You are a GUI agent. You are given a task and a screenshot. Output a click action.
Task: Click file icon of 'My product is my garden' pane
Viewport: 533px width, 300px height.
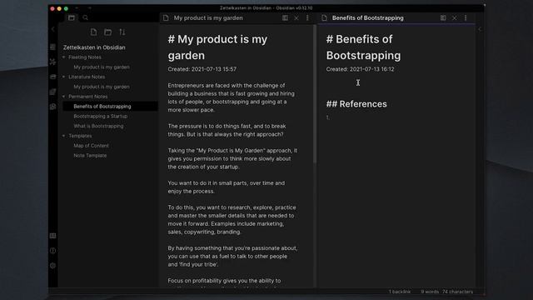166,18
